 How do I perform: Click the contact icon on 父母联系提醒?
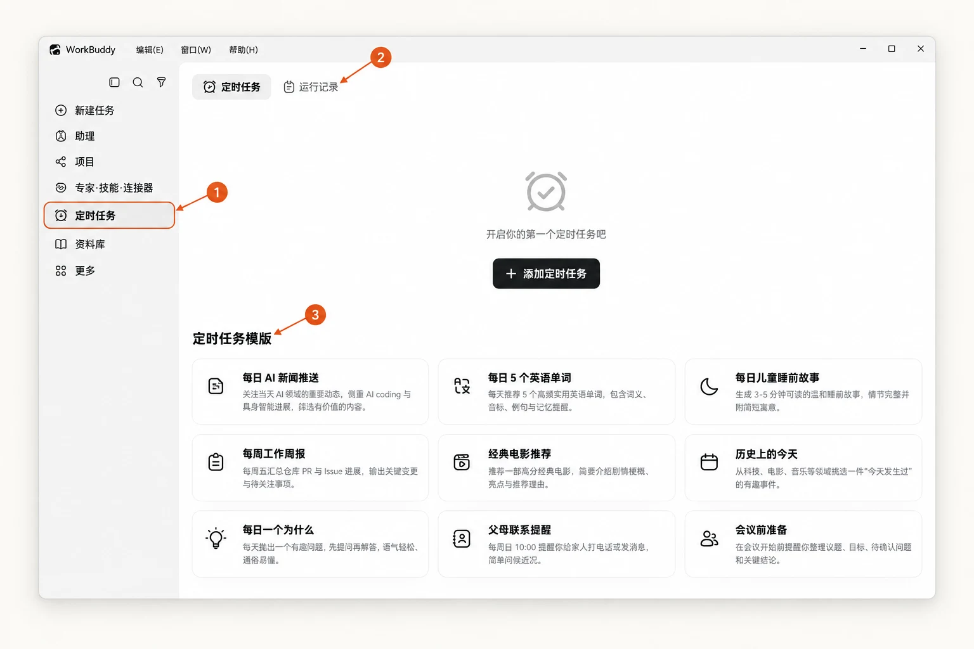(462, 538)
